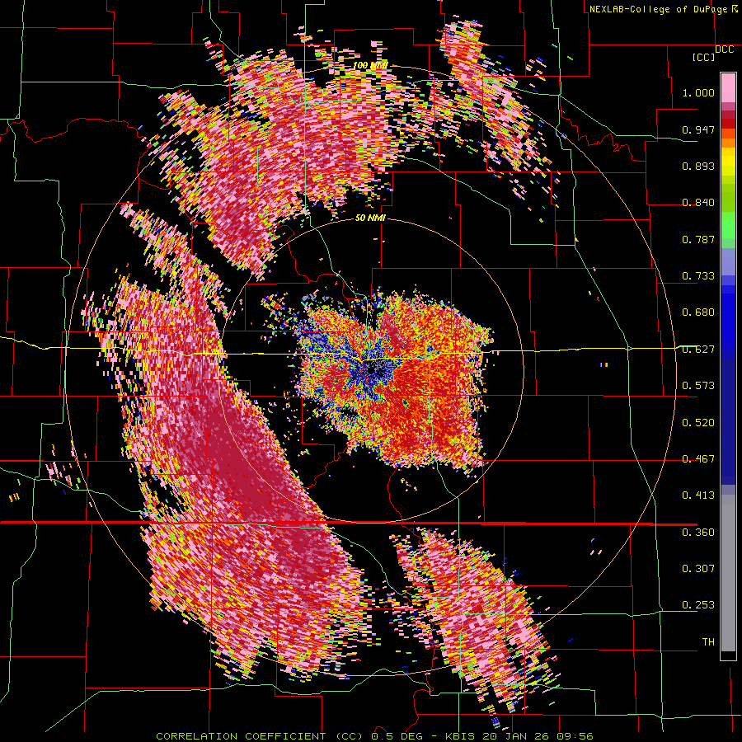Image resolution: width=742 pixels, height=742 pixels.
Task: Pick the light pink swatch at scale top
Action: pyautogui.click(x=728, y=87)
